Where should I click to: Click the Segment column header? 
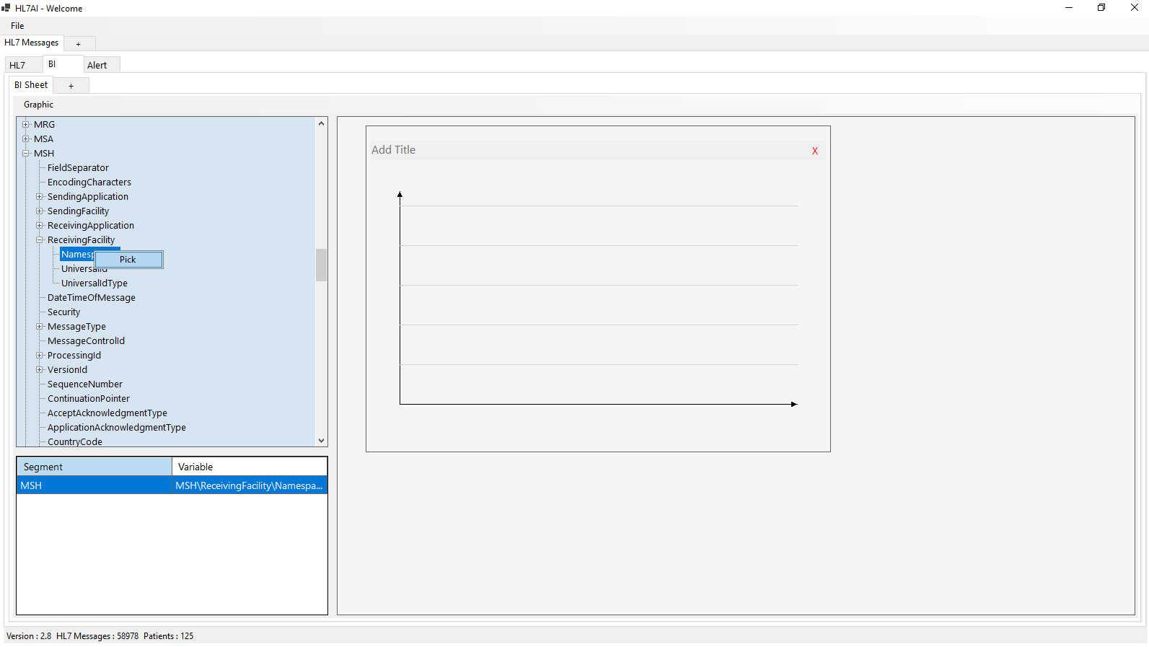pos(94,467)
